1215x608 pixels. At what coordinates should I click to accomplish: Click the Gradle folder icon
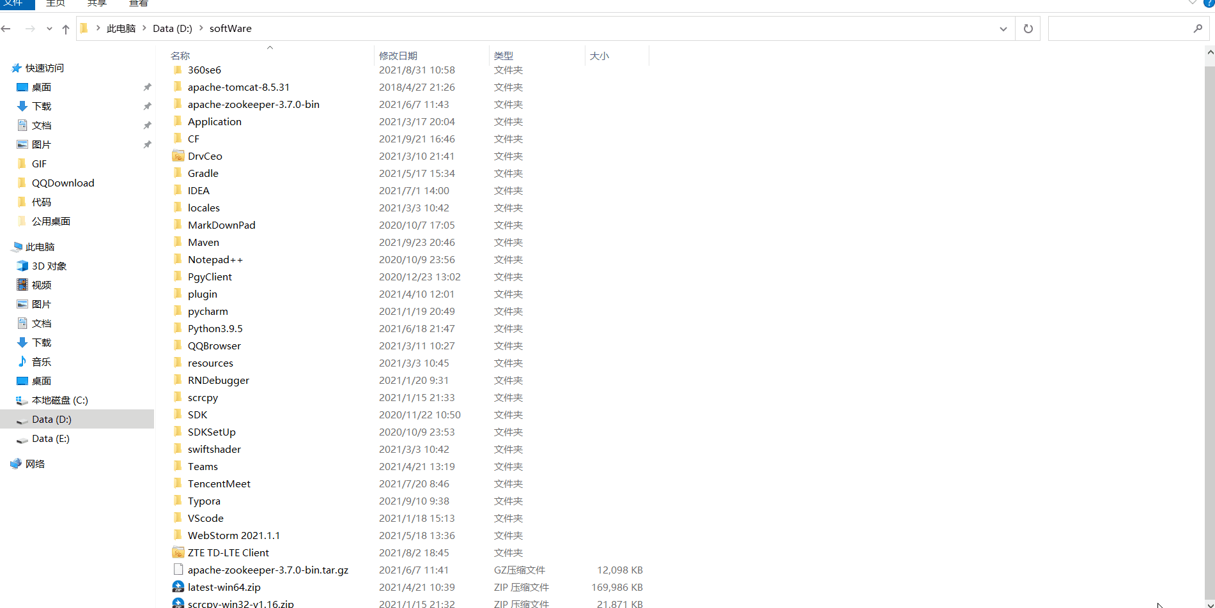click(178, 173)
